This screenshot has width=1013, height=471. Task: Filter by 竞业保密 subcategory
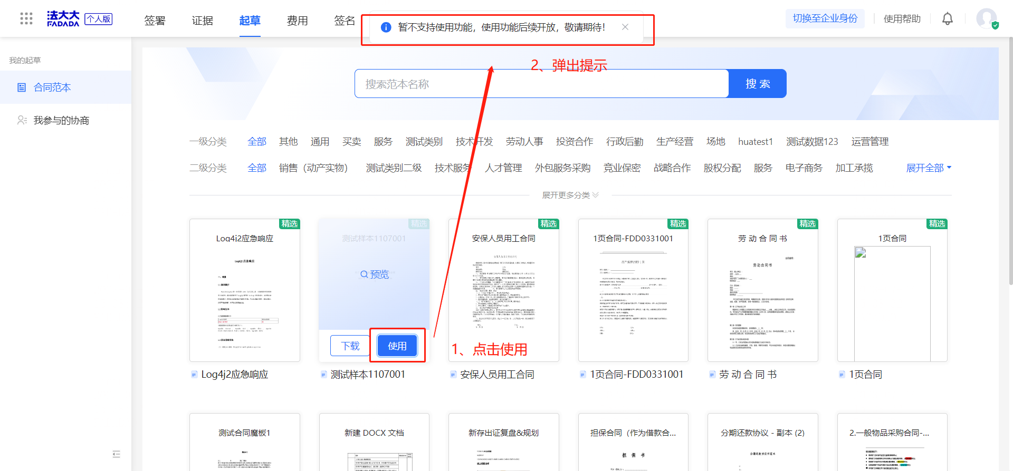[622, 168]
